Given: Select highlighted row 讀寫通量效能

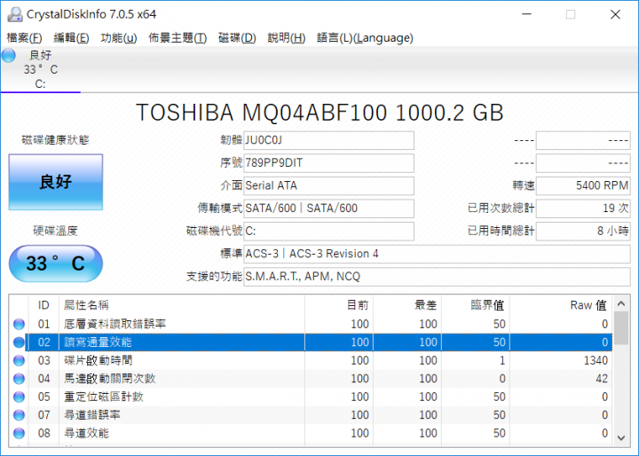Looking at the screenshot, I should pos(311,342).
